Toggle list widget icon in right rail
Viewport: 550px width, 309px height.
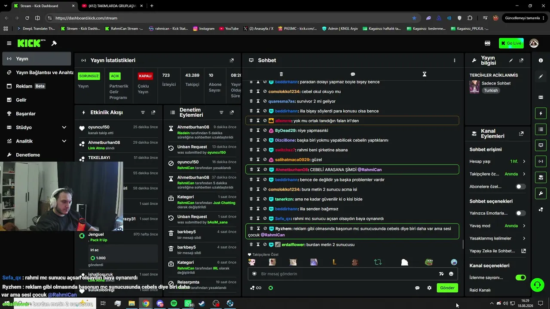point(541,129)
